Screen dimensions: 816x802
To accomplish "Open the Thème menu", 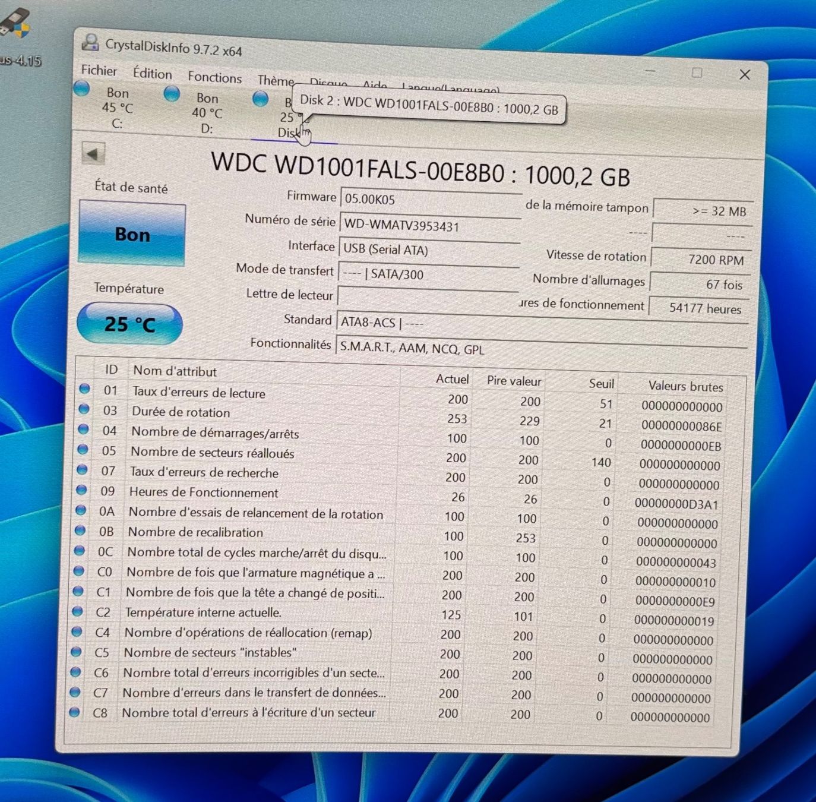I will coord(276,81).
